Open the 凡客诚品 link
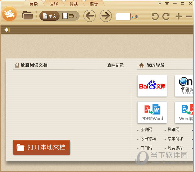Image resolution: width=195 pixels, height=172 pixels. [x=175, y=148]
